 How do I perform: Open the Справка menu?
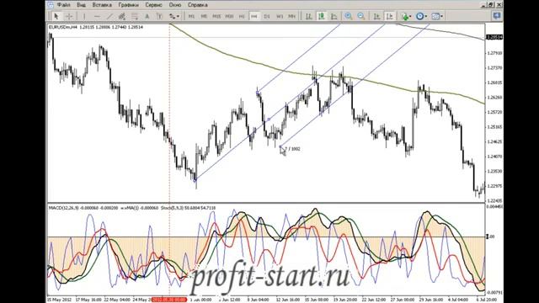coord(198,5)
